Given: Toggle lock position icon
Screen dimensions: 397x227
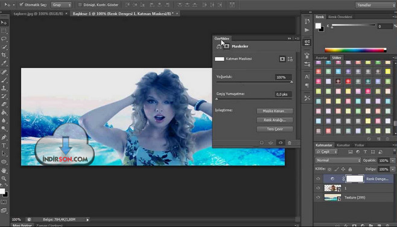Looking at the screenshot, I should pos(343,169).
